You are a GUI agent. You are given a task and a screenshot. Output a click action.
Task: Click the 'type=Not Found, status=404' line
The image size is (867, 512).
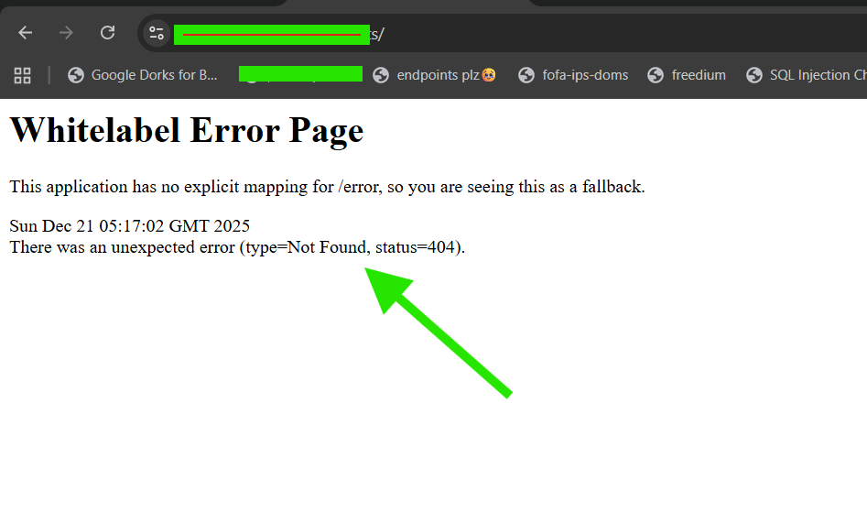click(237, 247)
